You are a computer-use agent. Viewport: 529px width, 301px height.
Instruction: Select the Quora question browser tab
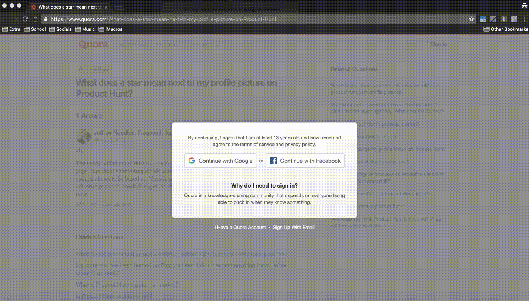coord(69,7)
